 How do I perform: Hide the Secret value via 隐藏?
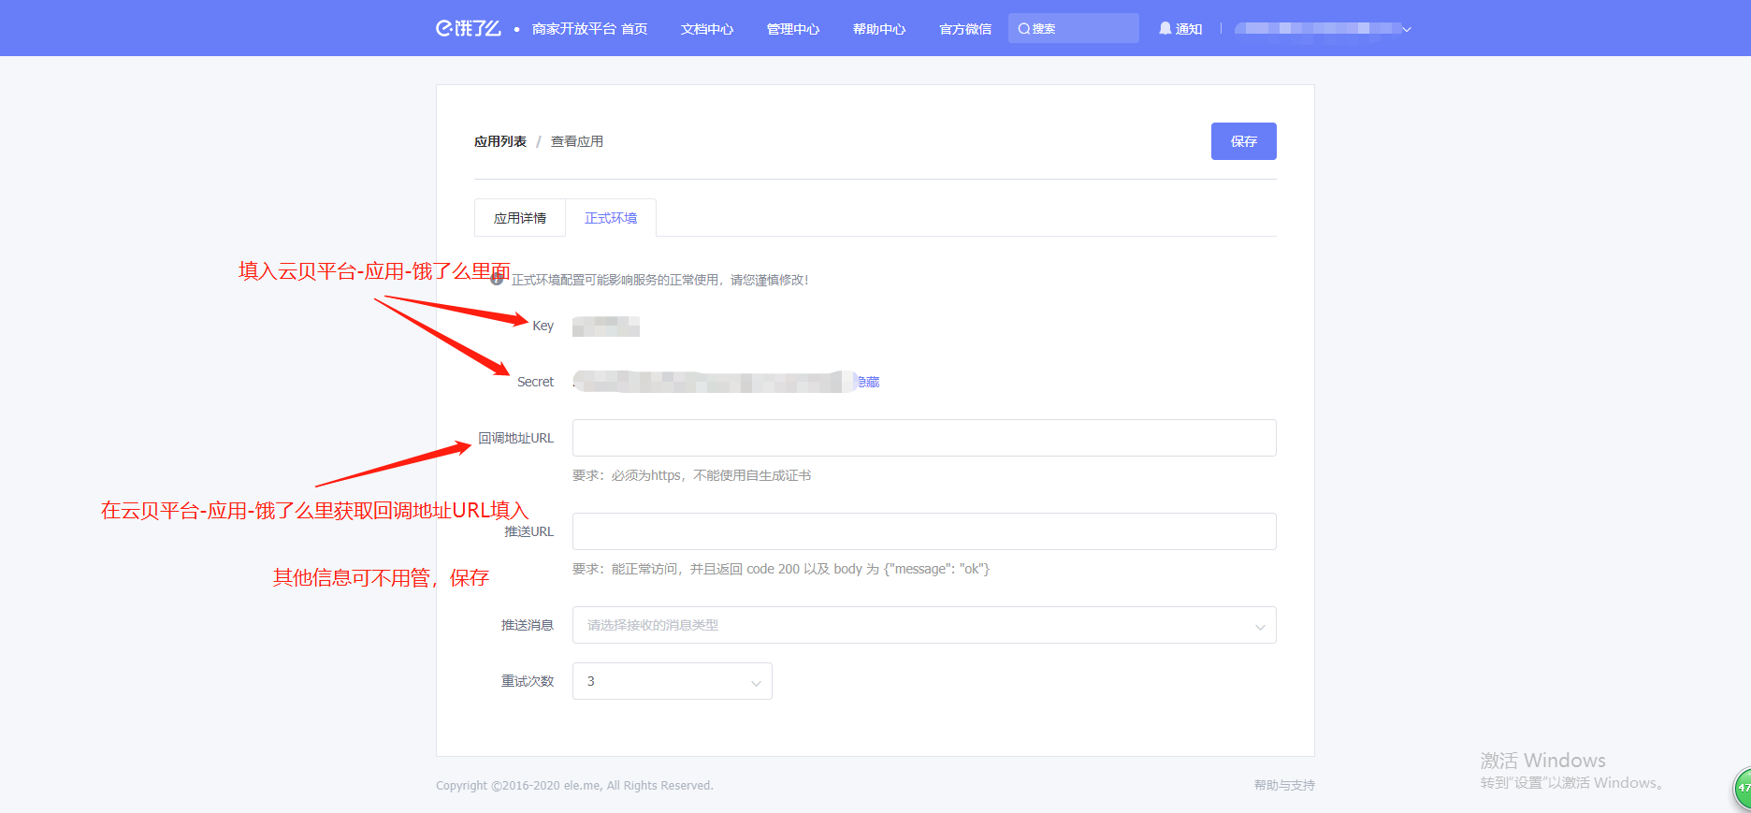pos(869,382)
